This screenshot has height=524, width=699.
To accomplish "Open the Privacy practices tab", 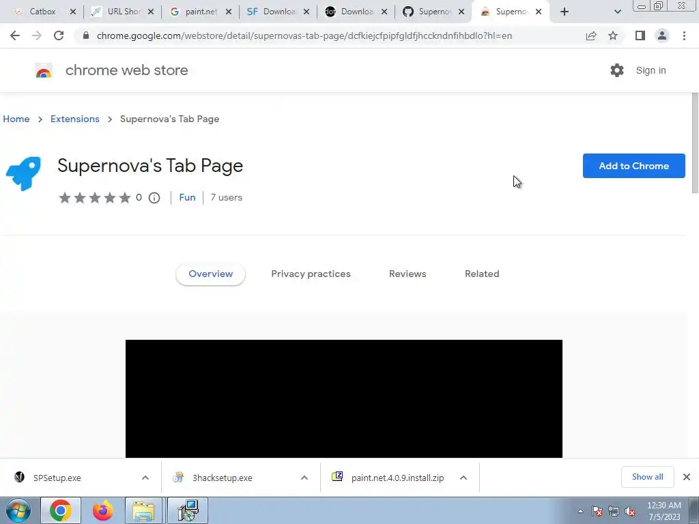I will pos(311,274).
